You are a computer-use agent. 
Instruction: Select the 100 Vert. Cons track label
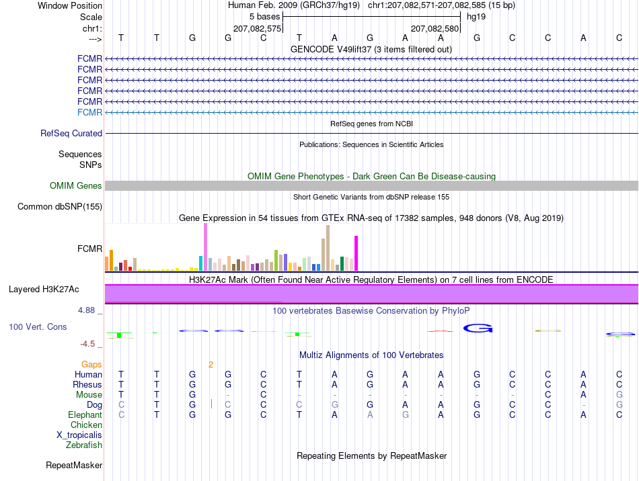point(38,326)
